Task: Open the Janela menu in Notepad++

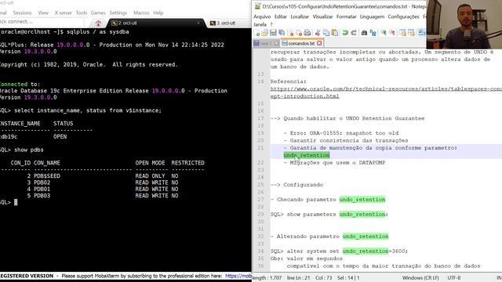Action: pyautogui.click(x=260, y=24)
